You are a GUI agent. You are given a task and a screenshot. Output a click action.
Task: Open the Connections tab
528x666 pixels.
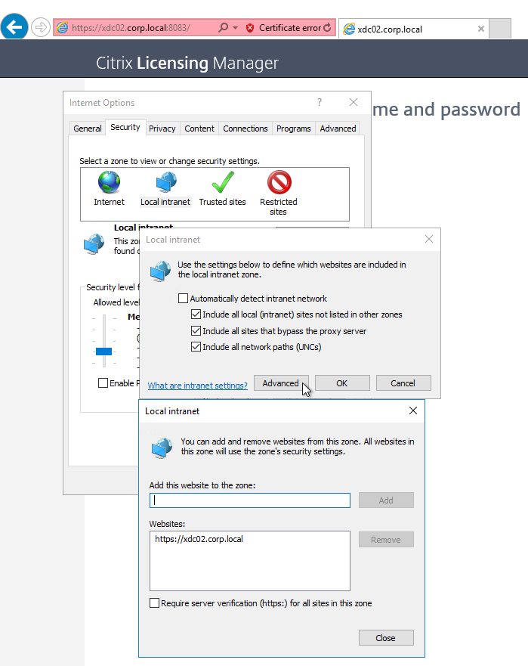point(245,129)
